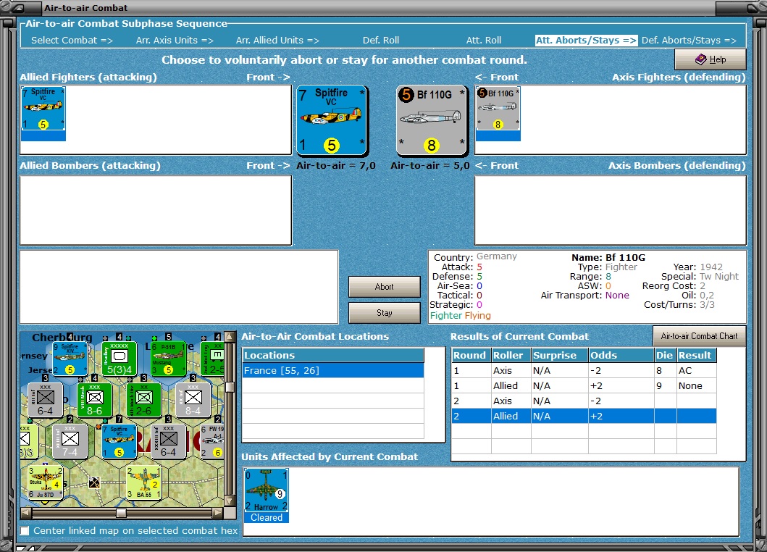Image resolution: width=767 pixels, height=552 pixels.
Task: Click map horizontal scrollbar right arrow
Action: [218, 512]
